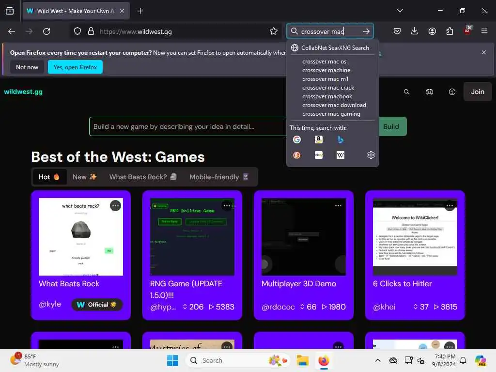Open the Firefox account icon
Viewport: 496px width, 372px height.
click(432, 31)
